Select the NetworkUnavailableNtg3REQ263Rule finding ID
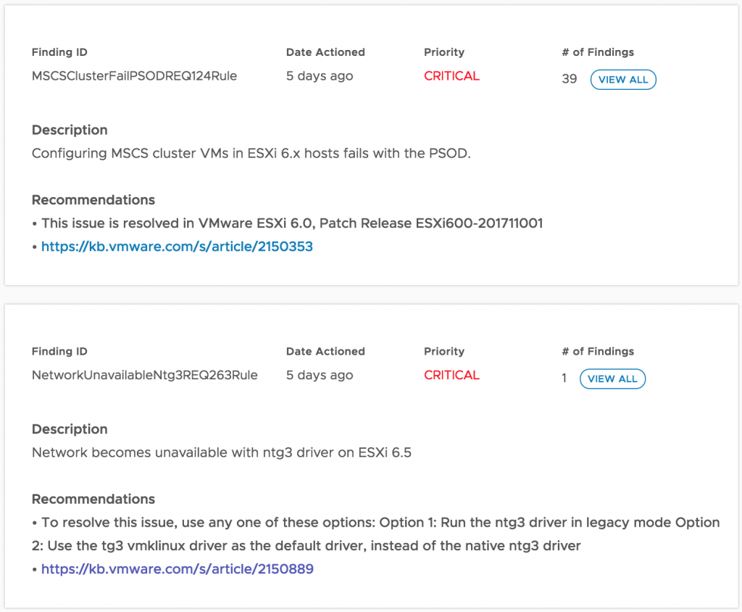The image size is (742, 612). tap(145, 376)
